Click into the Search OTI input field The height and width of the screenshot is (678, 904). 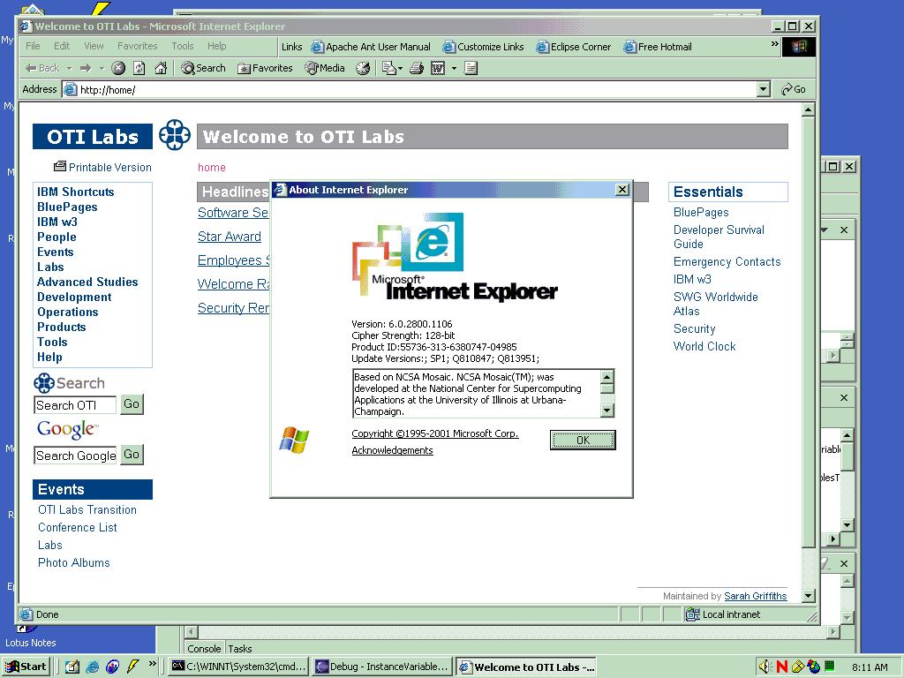(x=75, y=405)
